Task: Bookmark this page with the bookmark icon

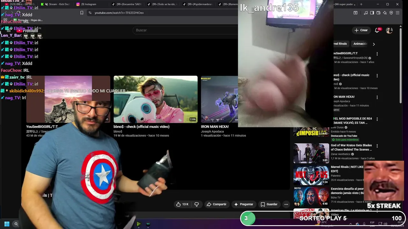Action: (x=82, y=13)
